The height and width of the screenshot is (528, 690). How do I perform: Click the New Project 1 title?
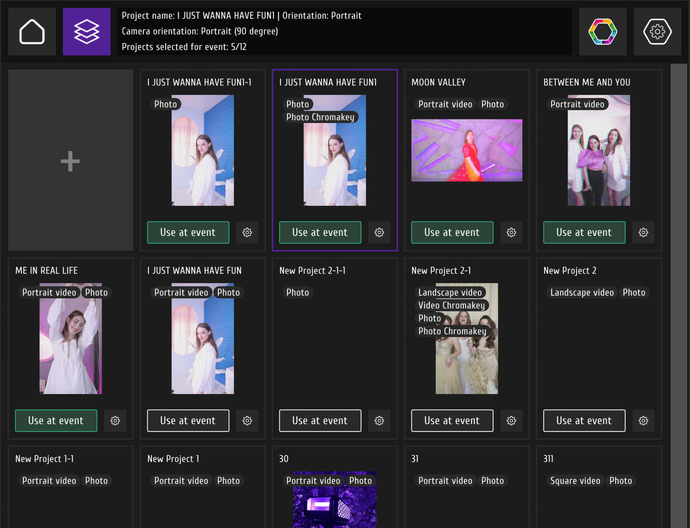click(173, 459)
